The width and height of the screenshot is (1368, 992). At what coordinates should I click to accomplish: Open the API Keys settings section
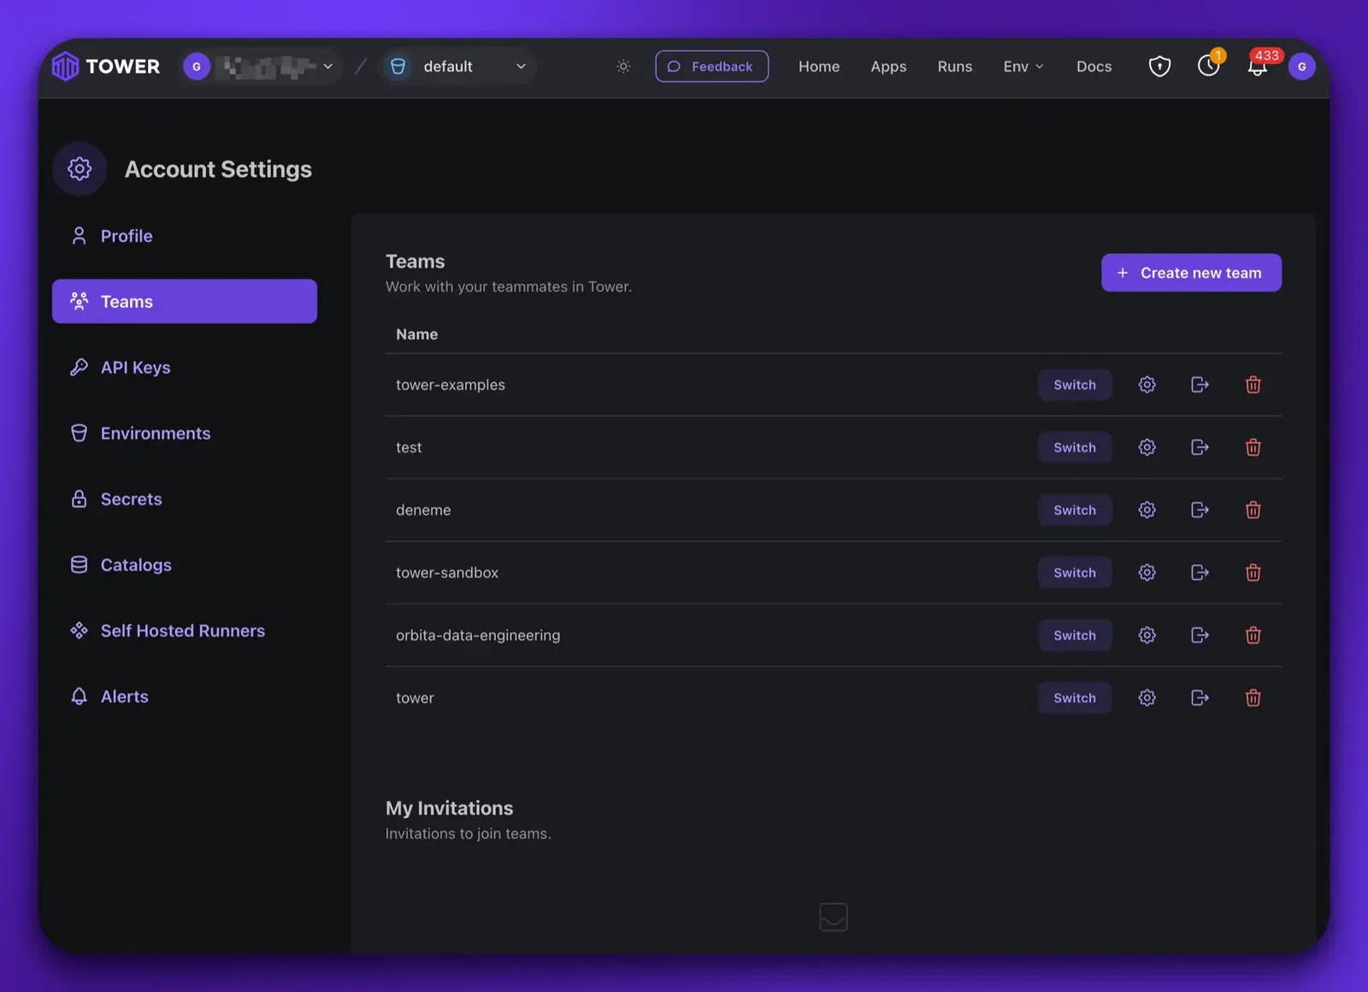point(134,367)
